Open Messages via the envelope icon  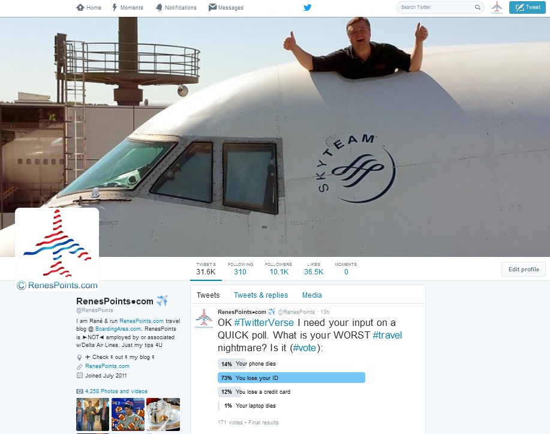(212, 7)
